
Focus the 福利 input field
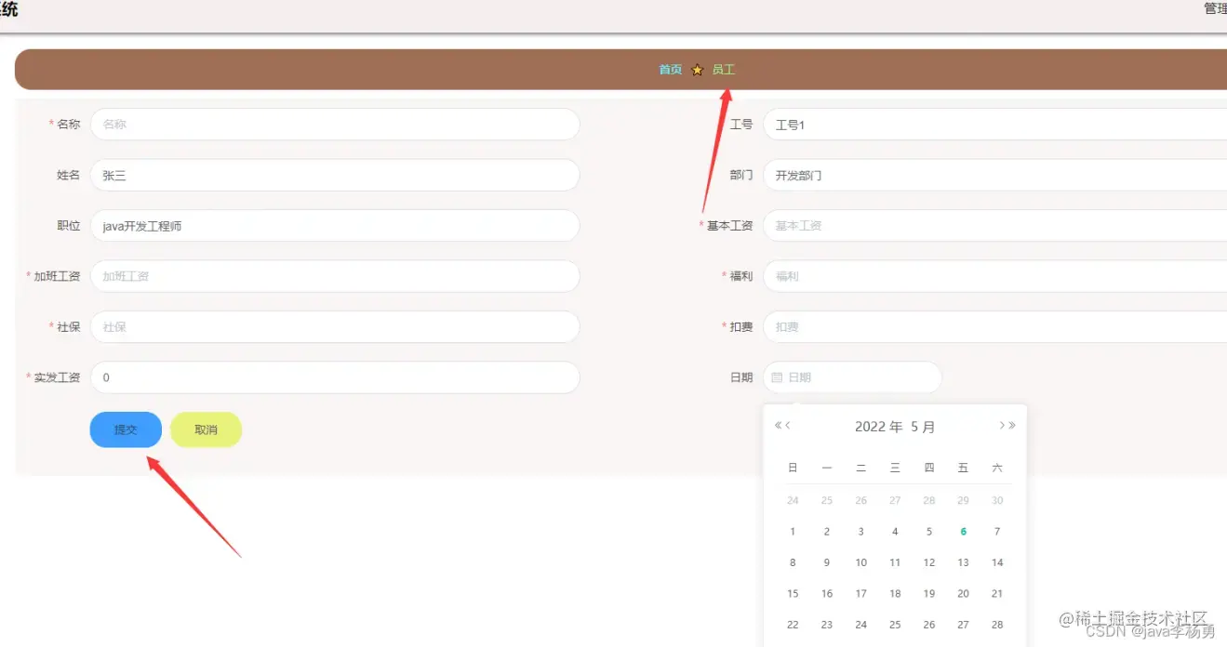[994, 276]
